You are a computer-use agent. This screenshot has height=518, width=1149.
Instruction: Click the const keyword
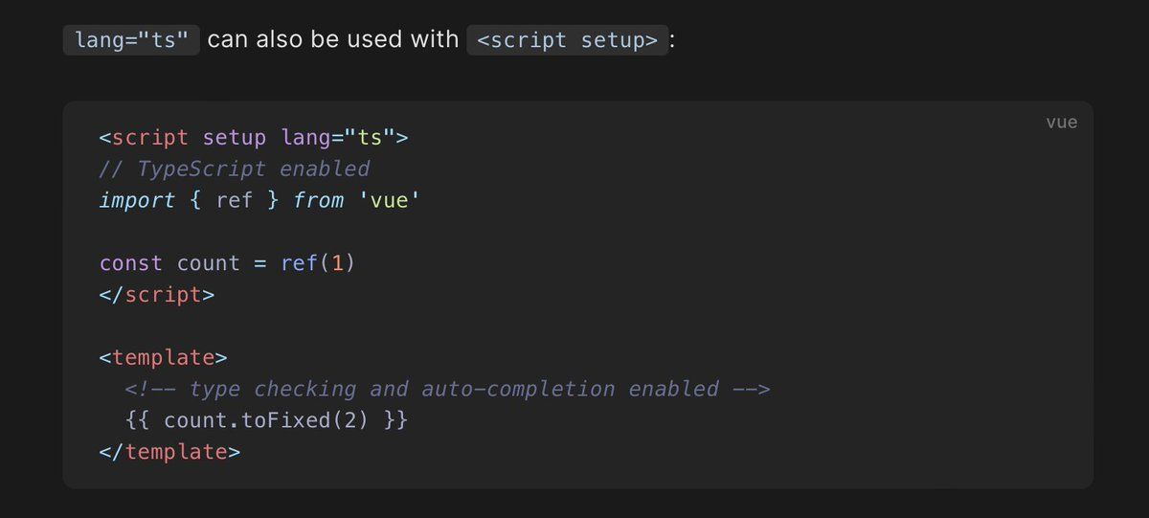[130, 263]
